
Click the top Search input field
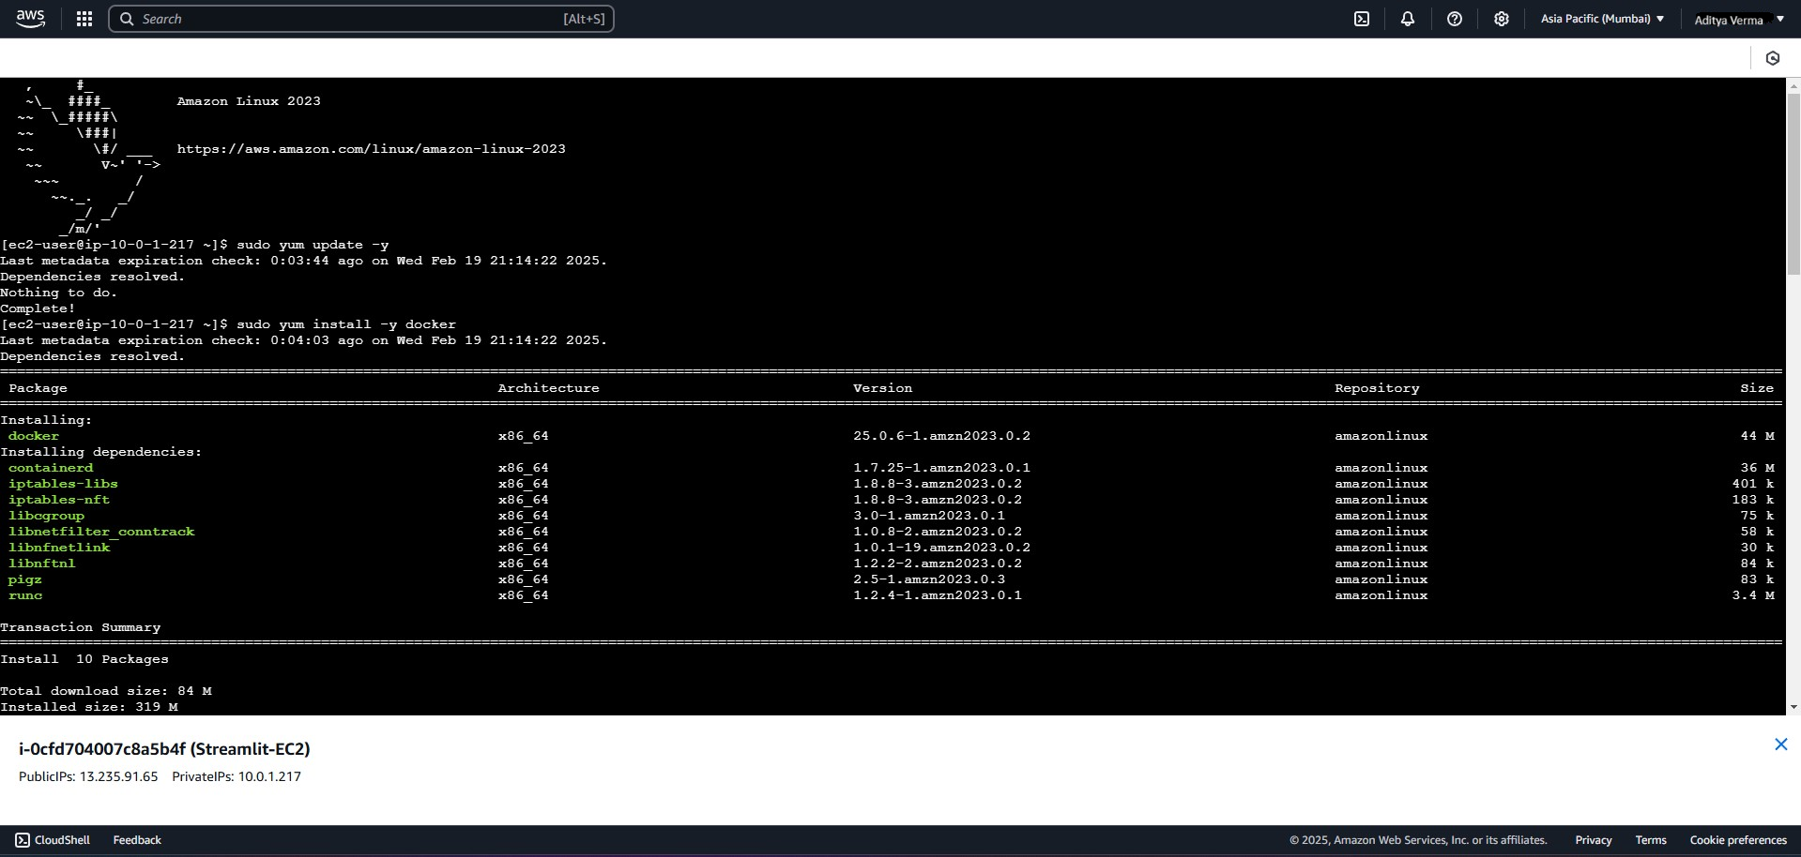click(x=361, y=19)
